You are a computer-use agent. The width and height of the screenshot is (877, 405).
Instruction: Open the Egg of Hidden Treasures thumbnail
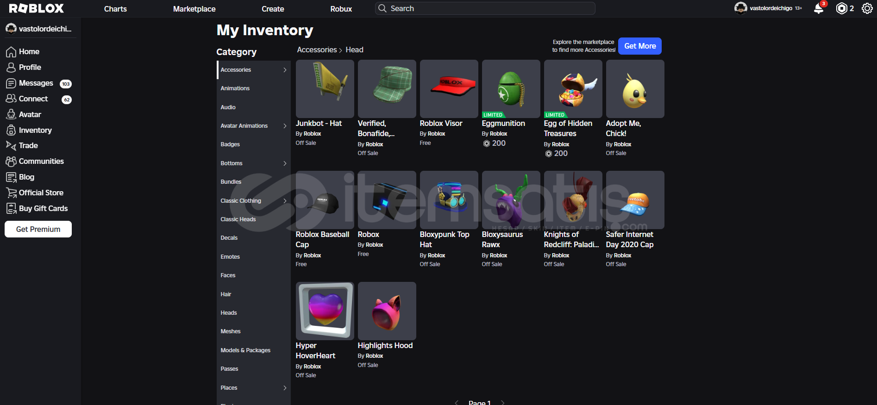tap(573, 89)
